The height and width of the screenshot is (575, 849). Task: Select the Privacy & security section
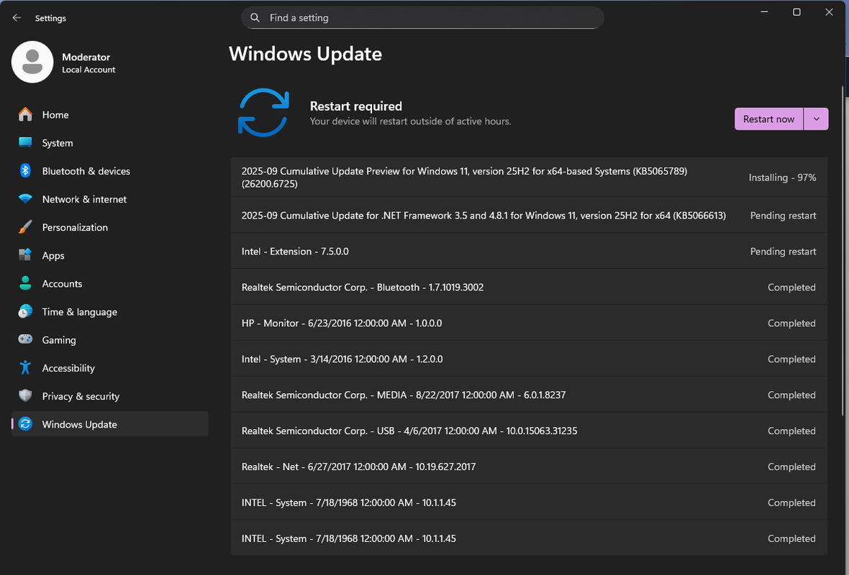[110, 396]
